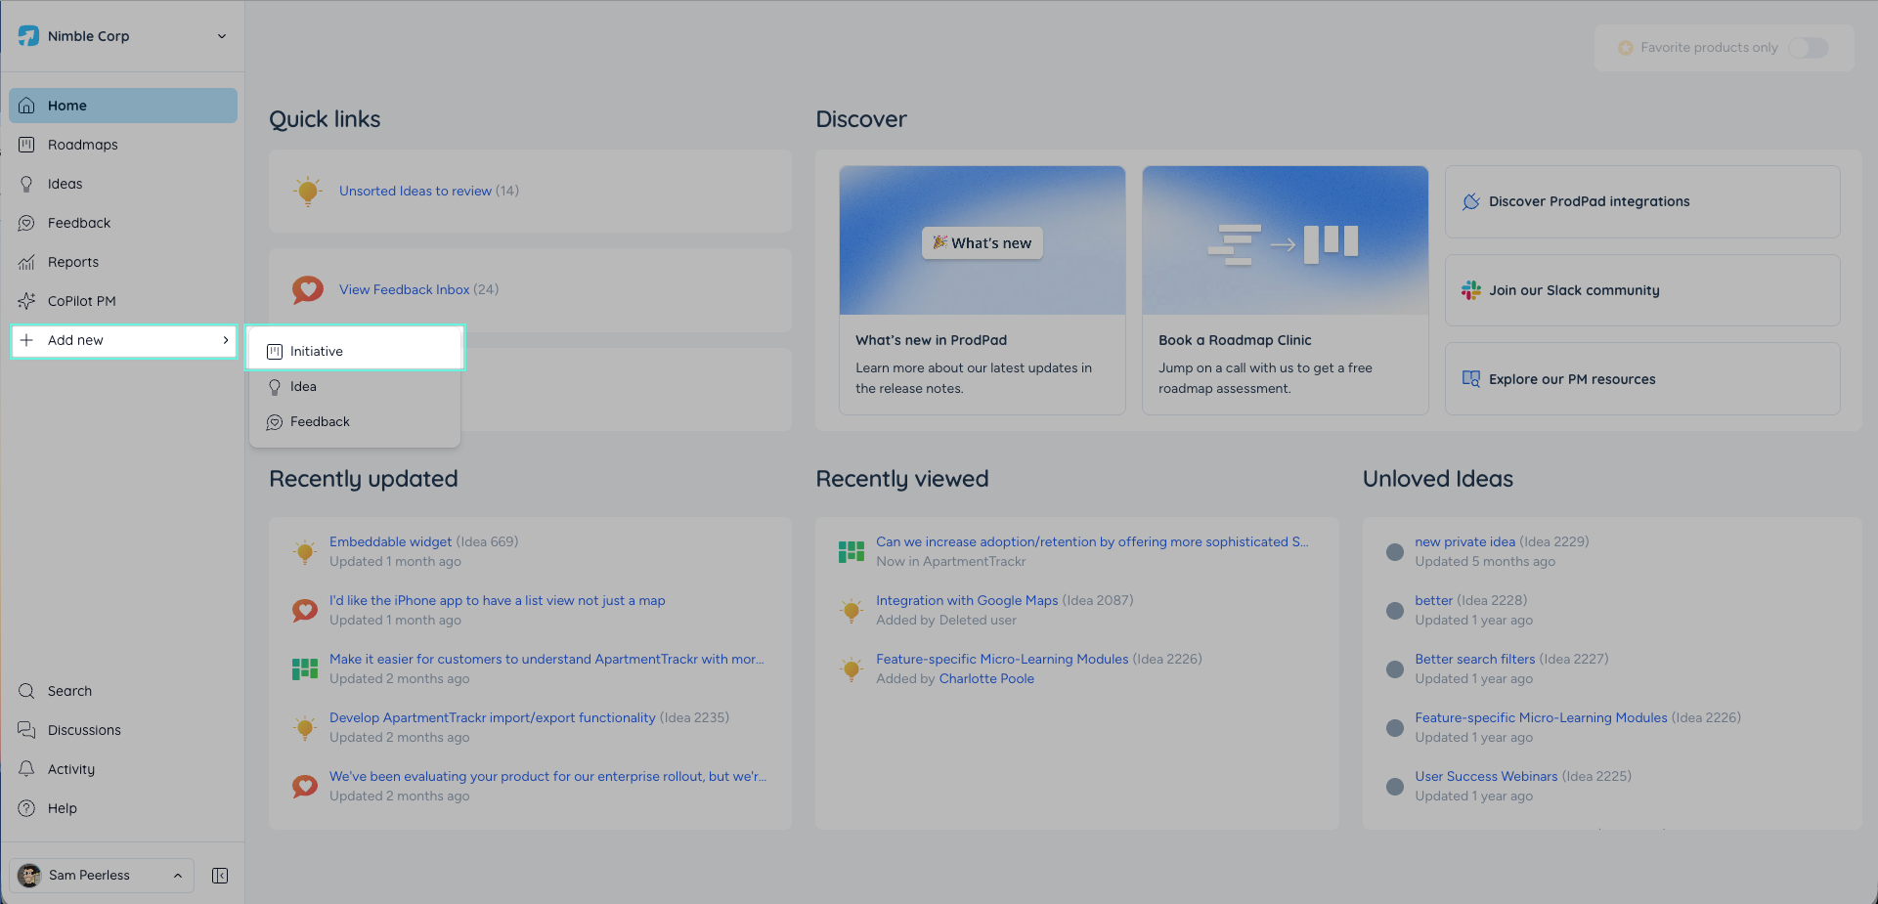Launch CoPilot PM sparkle icon
Screen dimensions: 1878x904
(27, 301)
